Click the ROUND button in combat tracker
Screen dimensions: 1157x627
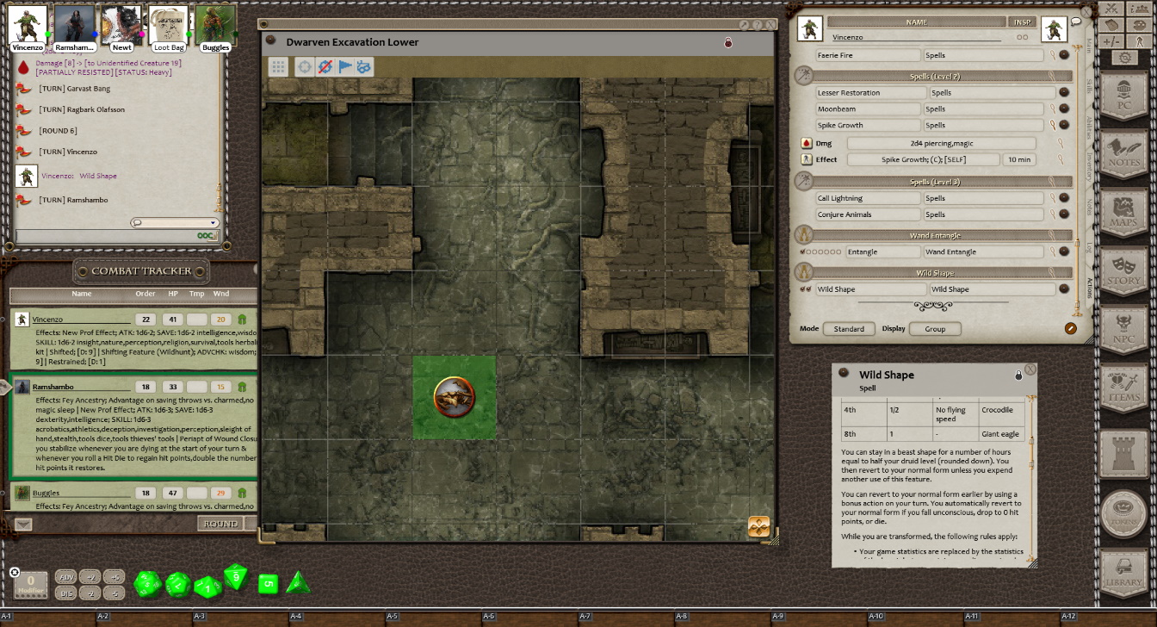[x=220, y=524]
